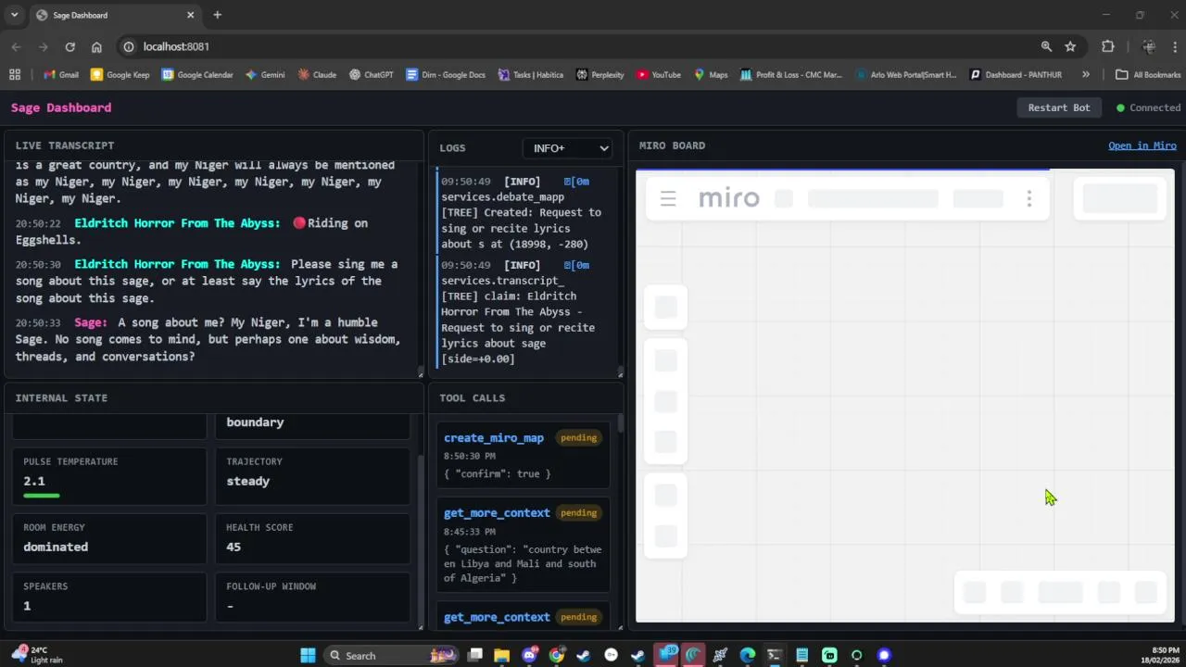The image size is (1186, 667).
Task: Open the apps grid icon in bookmarks bar
Action: point(14,75)
